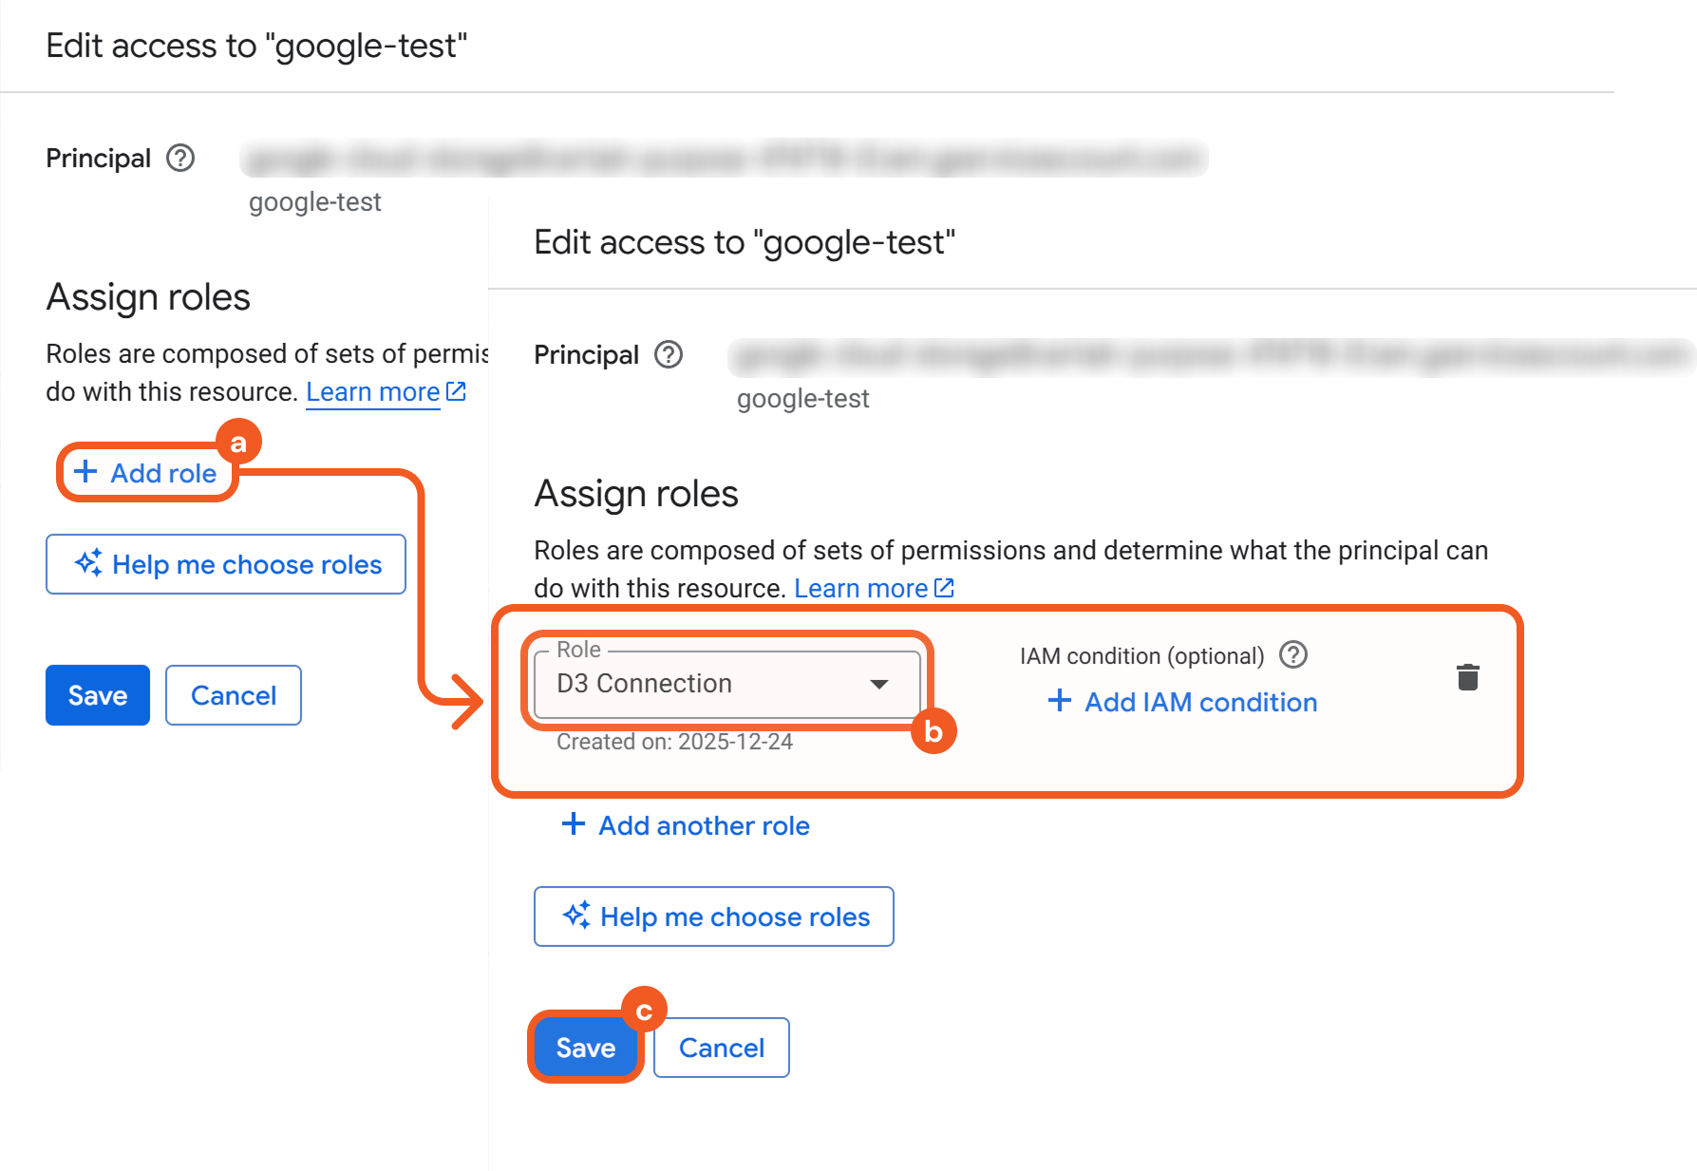The image size is (1697, 1171).
Task: Delete the D3 Connection role with the trash icon
Action: [1467, 677]
